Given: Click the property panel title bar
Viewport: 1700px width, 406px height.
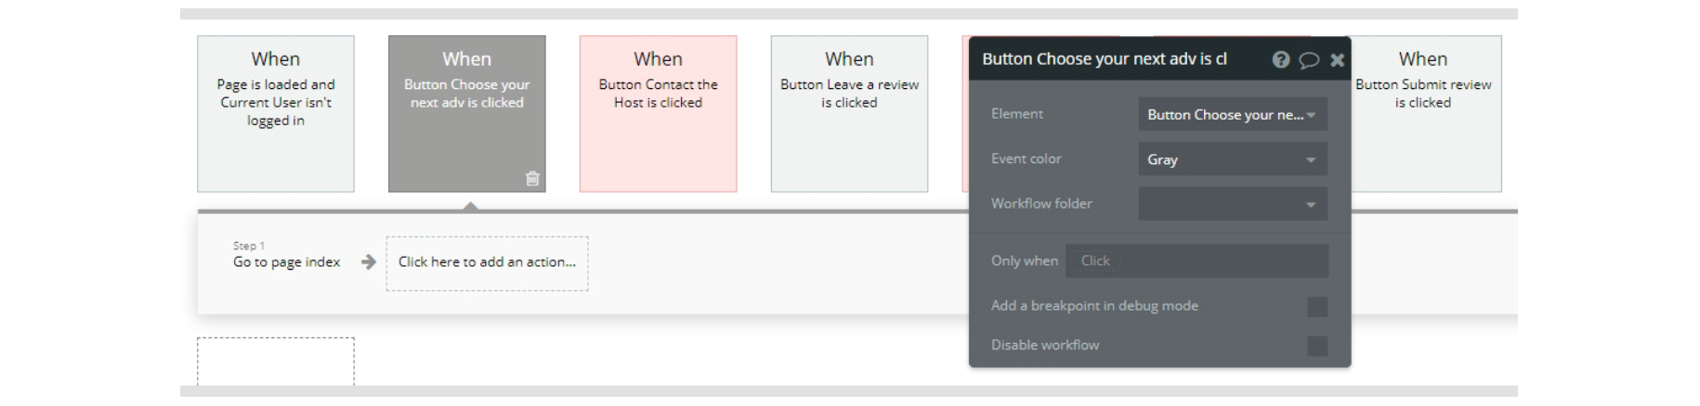Looking at the screenshot, I should tap(1115, 60).
